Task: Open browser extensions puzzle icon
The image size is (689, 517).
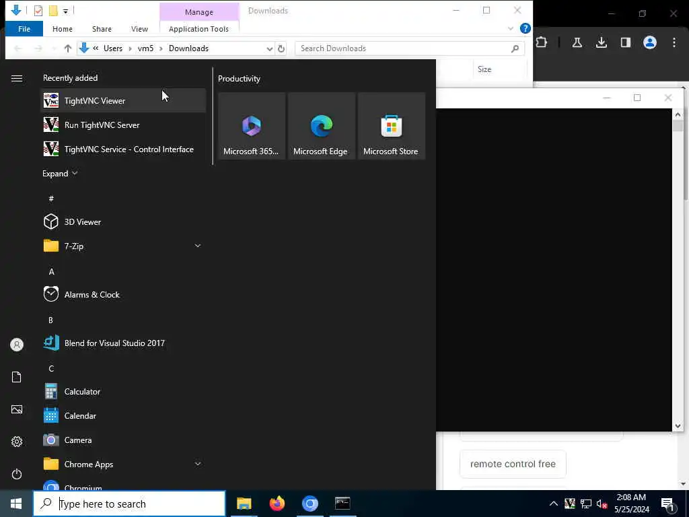Action: [x=542, y=42]
